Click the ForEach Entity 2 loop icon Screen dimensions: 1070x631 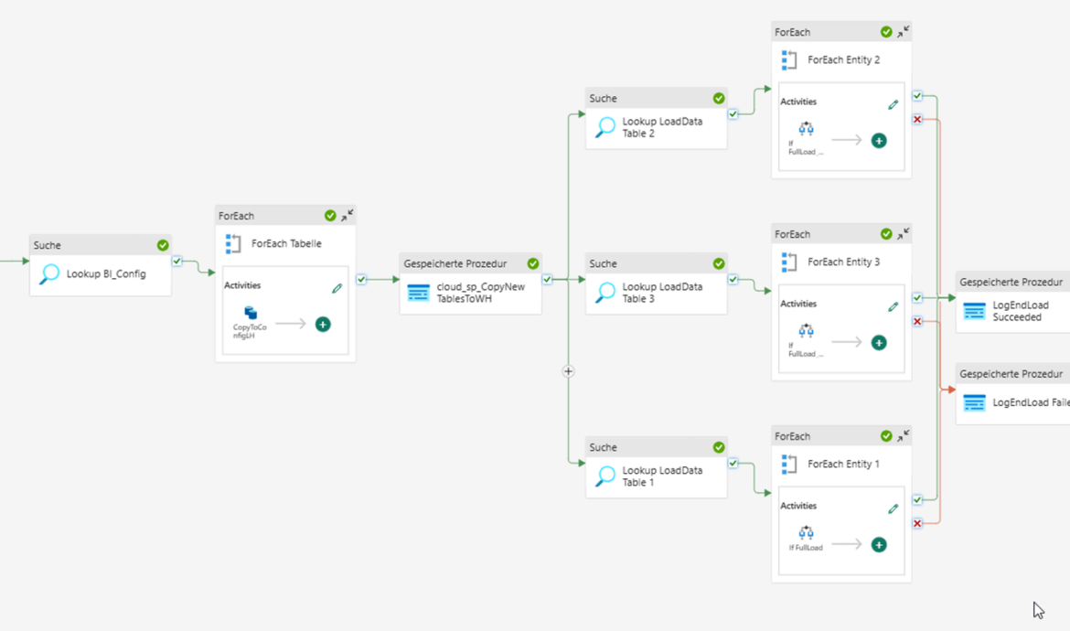tap(789, 60)
